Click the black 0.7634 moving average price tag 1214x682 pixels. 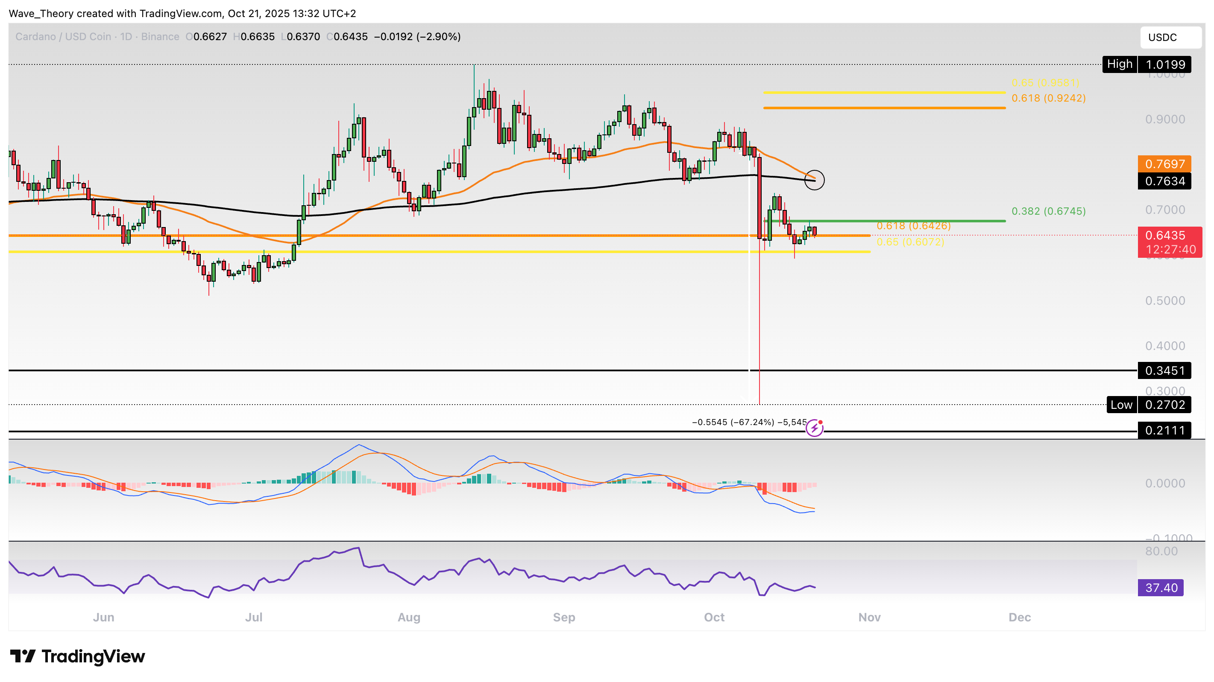click(1164, 181)
